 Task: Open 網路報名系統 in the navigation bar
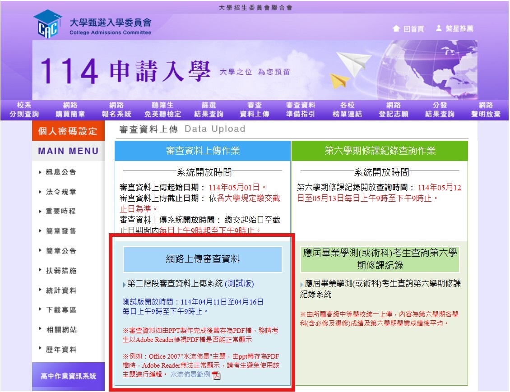click(116, 110)
